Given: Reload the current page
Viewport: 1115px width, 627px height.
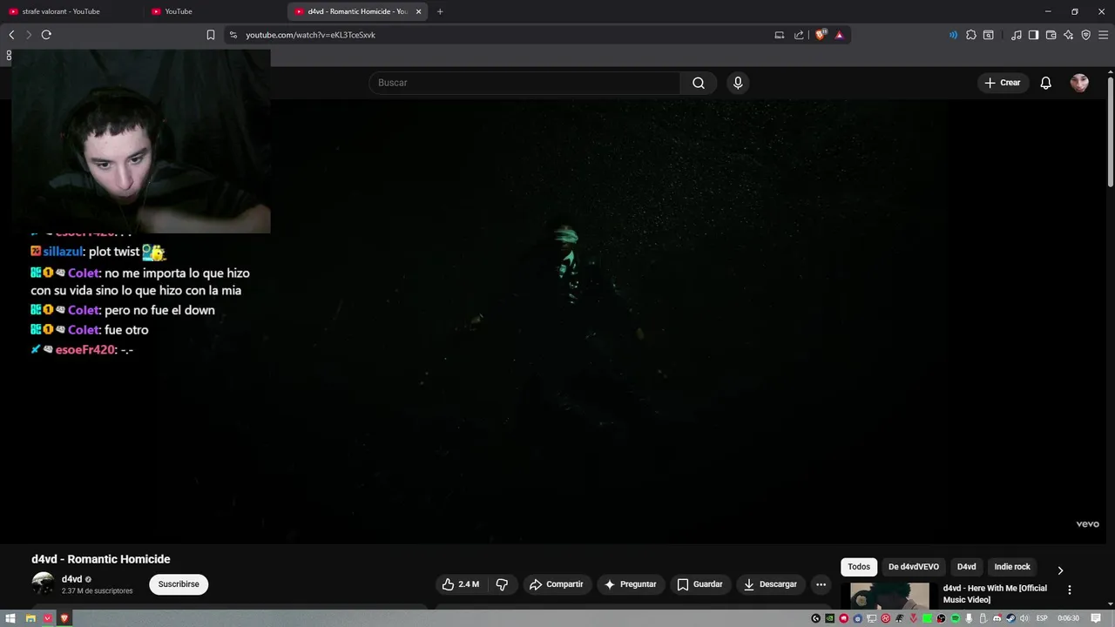Looking at the screenshot, I should [46, 35].
